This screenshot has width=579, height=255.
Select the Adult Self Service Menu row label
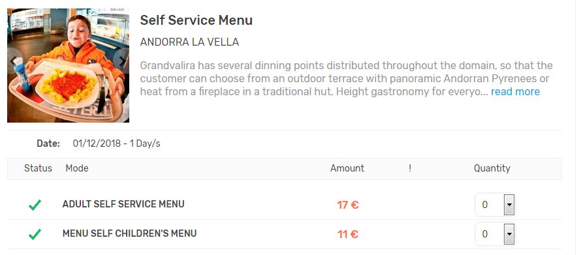click(x=123, y=204)
